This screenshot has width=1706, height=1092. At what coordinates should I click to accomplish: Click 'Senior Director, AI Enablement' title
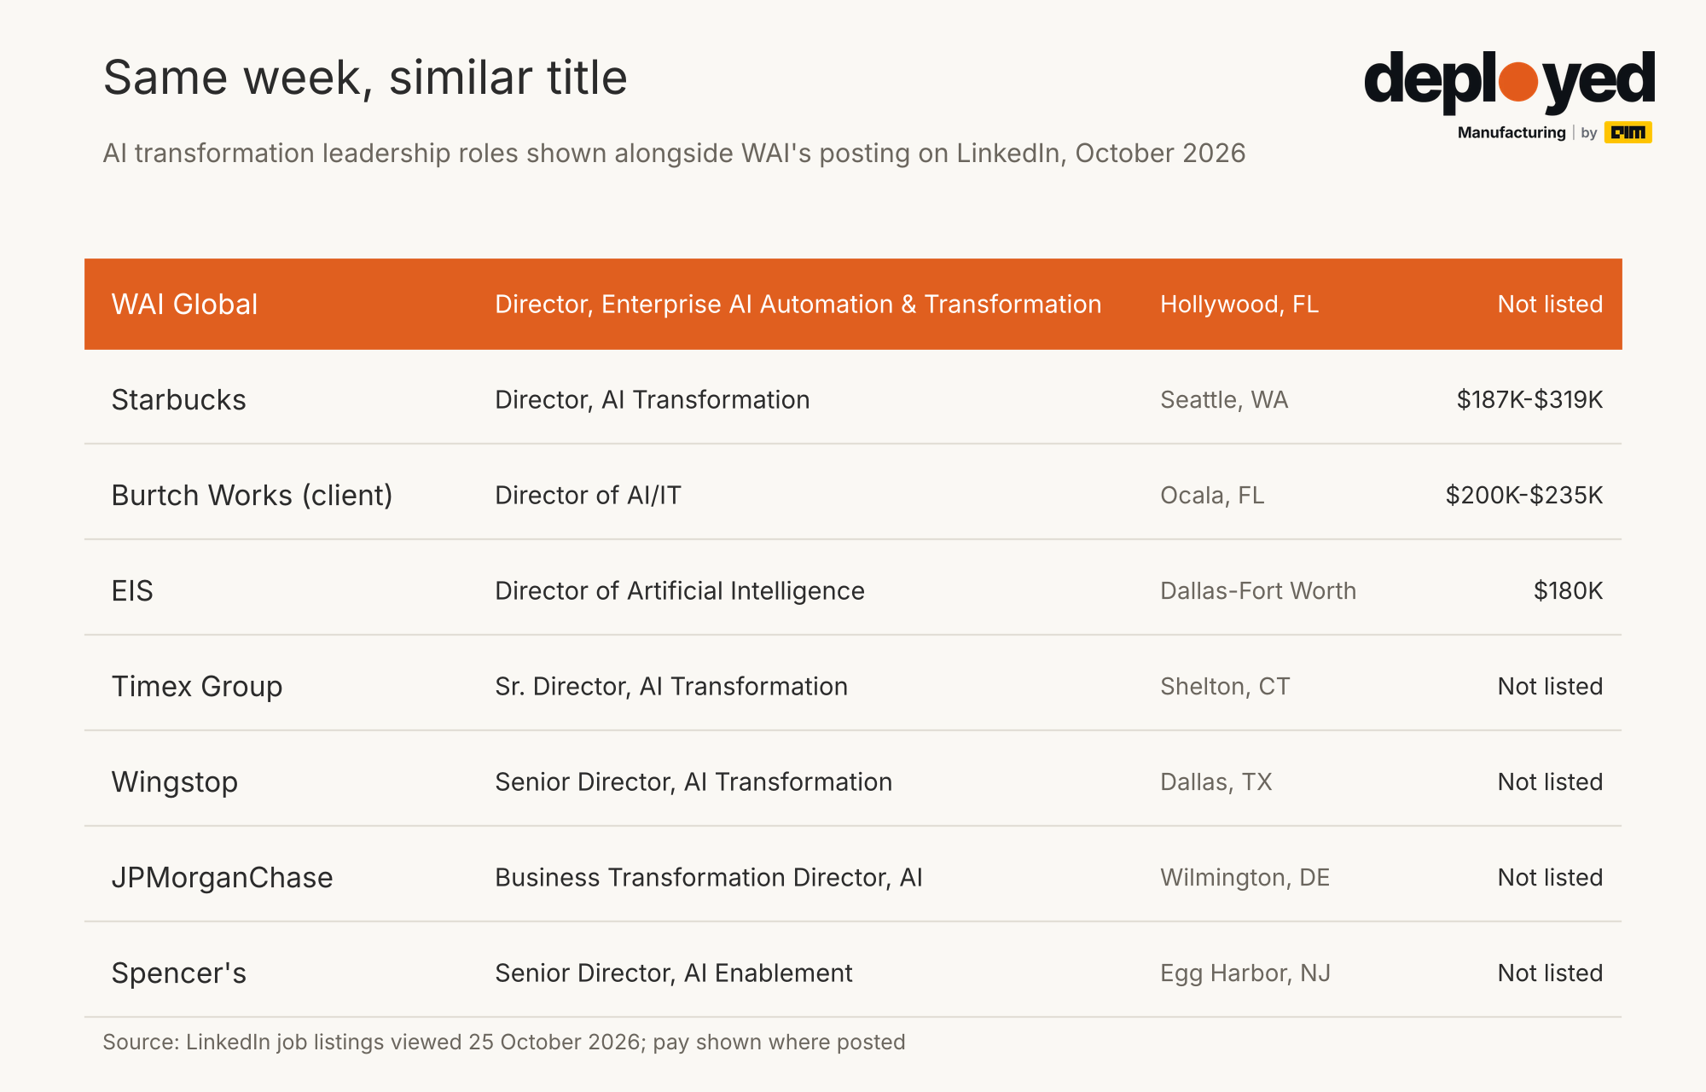673,973
